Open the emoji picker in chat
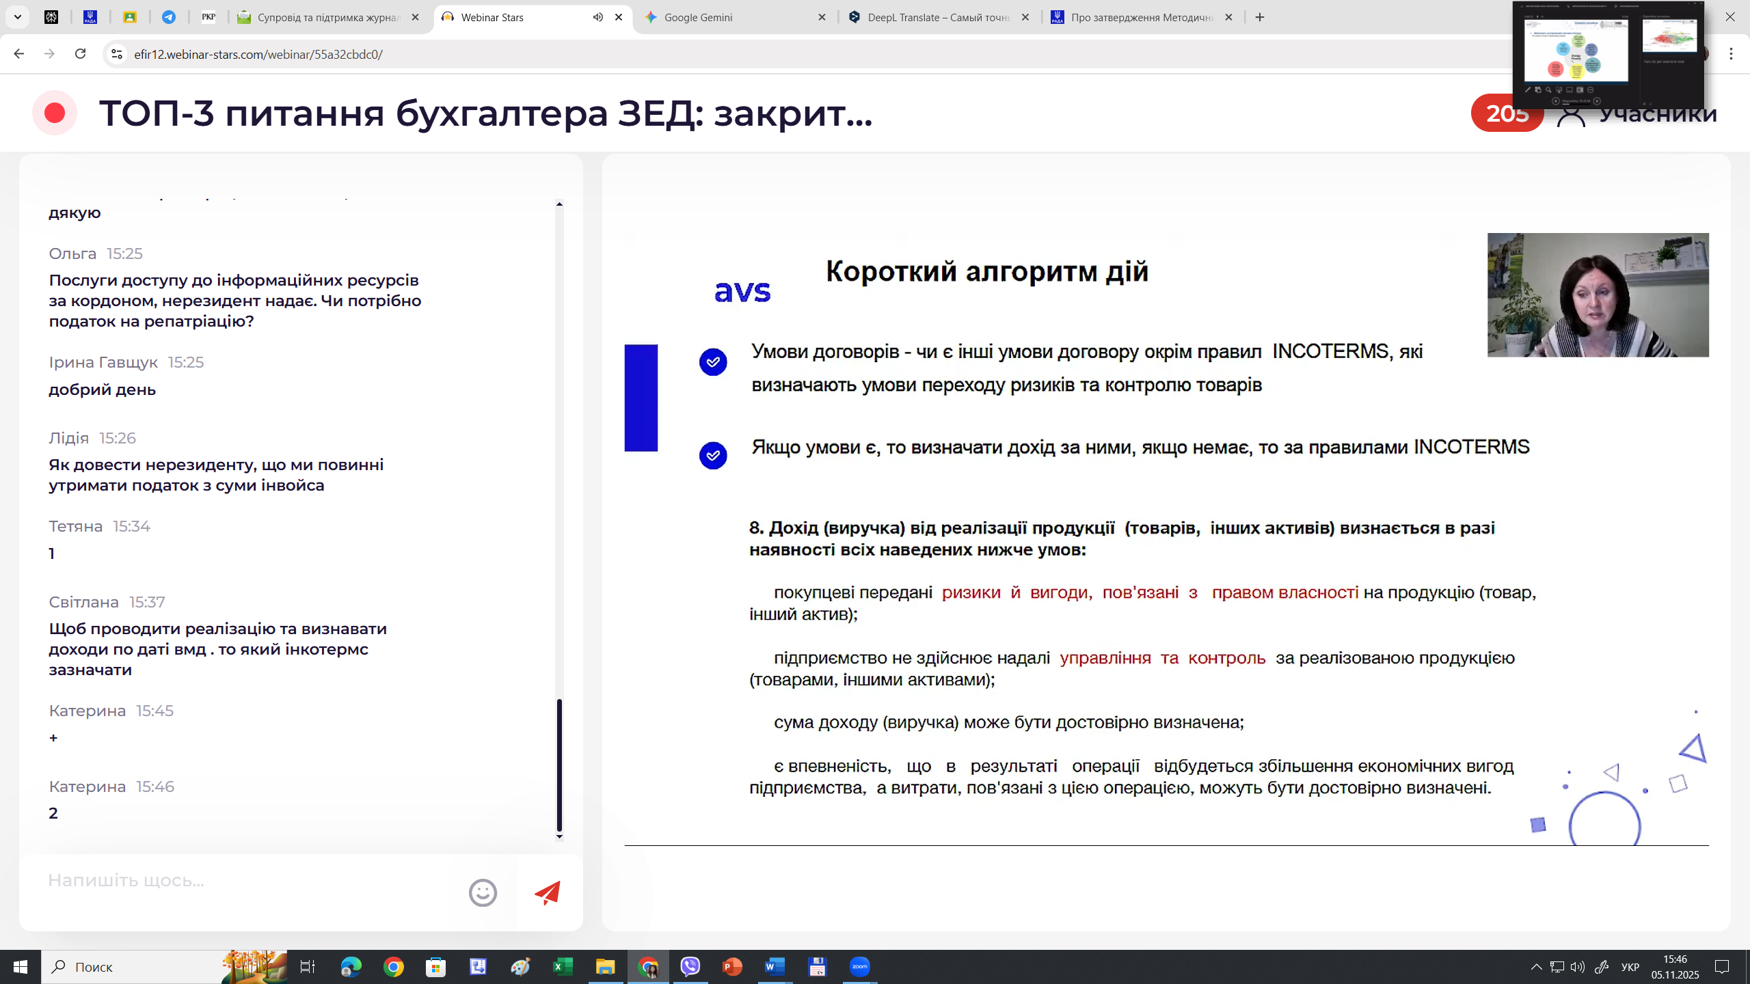 [483, 892]
